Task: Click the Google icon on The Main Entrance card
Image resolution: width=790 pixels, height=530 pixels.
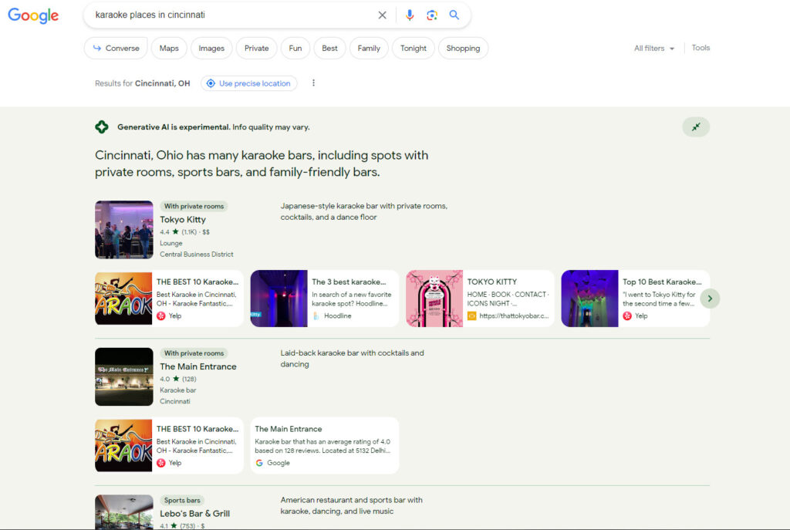Action: click(x=261, y=463)
